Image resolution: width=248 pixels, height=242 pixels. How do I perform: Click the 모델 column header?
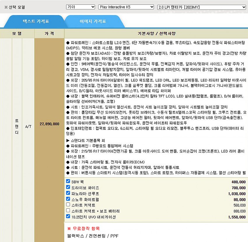(17, 34)
